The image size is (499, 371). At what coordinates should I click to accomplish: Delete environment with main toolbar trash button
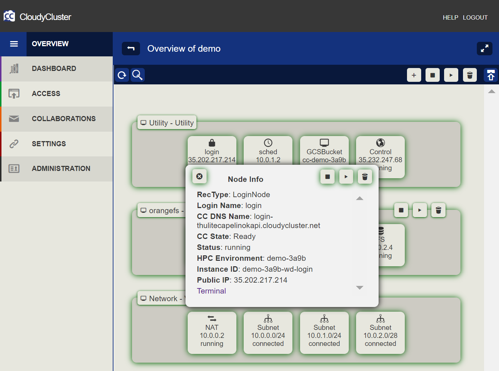click(x=470, y=75)
